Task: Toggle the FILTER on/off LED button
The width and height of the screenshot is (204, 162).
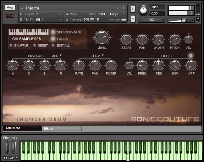Action: coord(190,56)
